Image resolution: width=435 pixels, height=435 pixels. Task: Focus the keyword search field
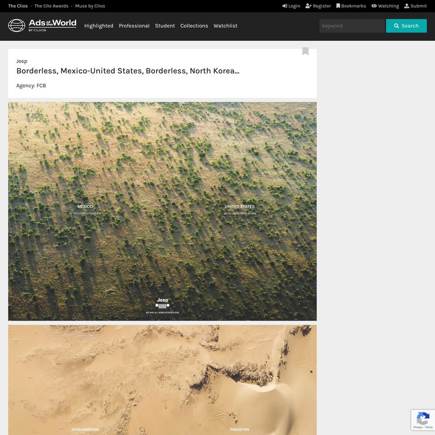click(352, 26)
